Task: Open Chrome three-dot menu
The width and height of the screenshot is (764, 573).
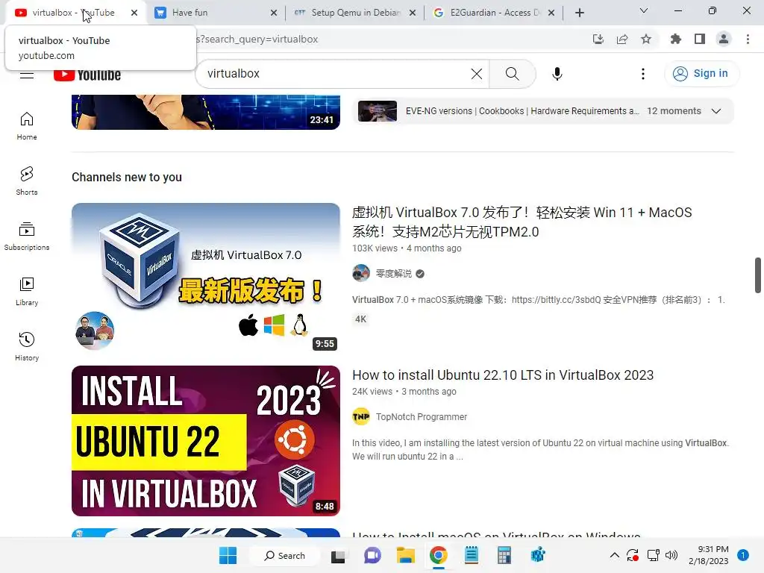Action: click(x=748, y=39)
